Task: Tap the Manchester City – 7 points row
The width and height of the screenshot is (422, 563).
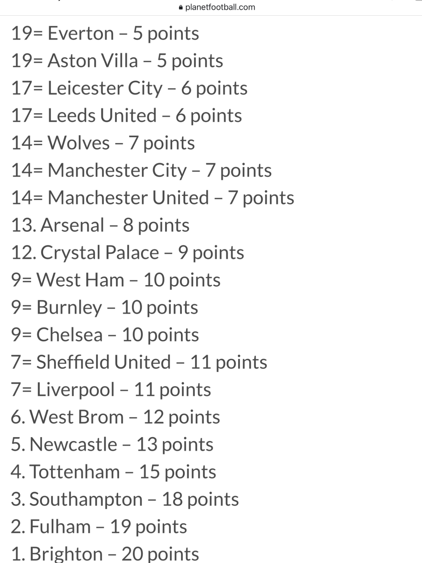Action: pyautogui.click(x=141, y=171)
